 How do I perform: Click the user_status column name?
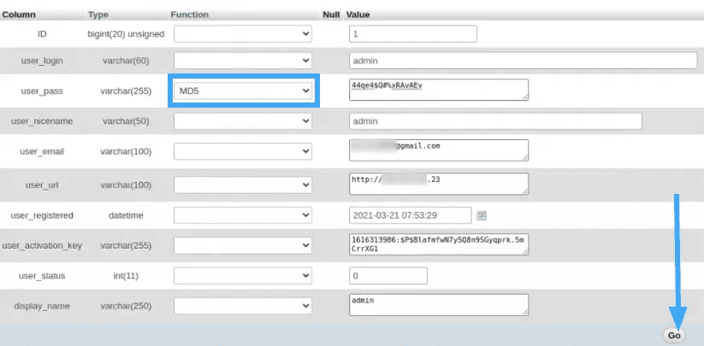point(42,276)
